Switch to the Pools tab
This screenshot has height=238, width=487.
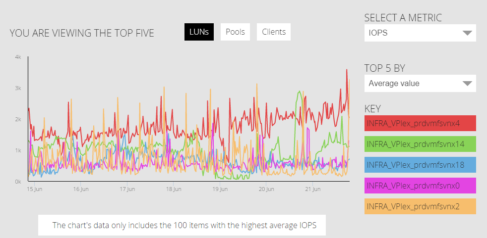[235, 32]
